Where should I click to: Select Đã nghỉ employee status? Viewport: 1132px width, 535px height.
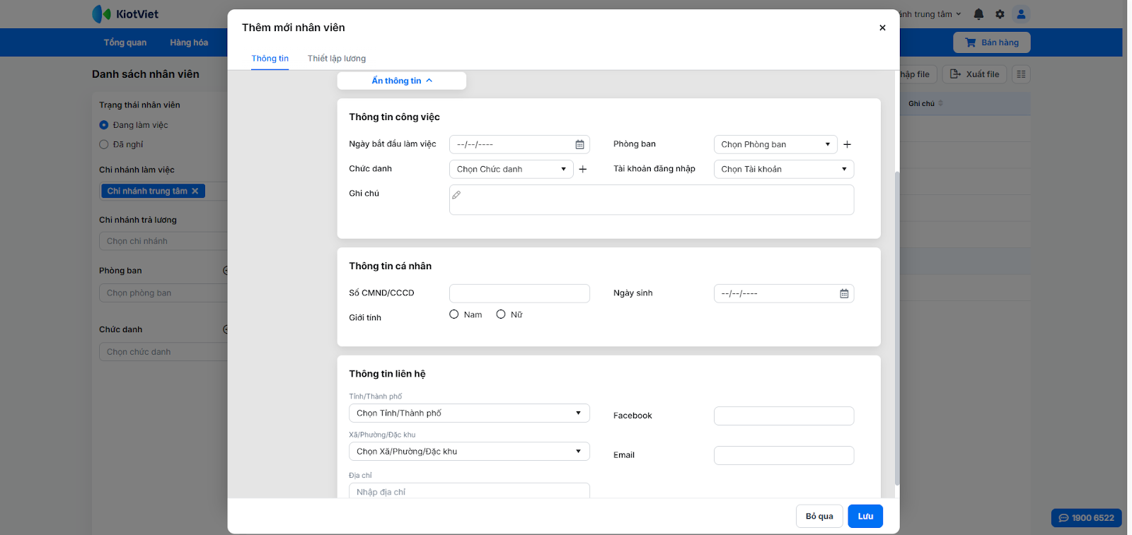point(104,145)
